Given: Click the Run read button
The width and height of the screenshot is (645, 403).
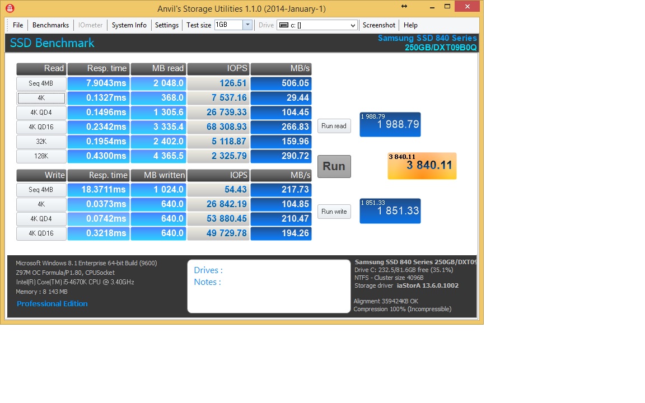Looking at the screenshot, I should click(x=334, y=126).
